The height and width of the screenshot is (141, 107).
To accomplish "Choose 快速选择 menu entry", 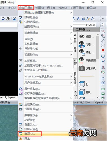I will (x=46, y=22).
